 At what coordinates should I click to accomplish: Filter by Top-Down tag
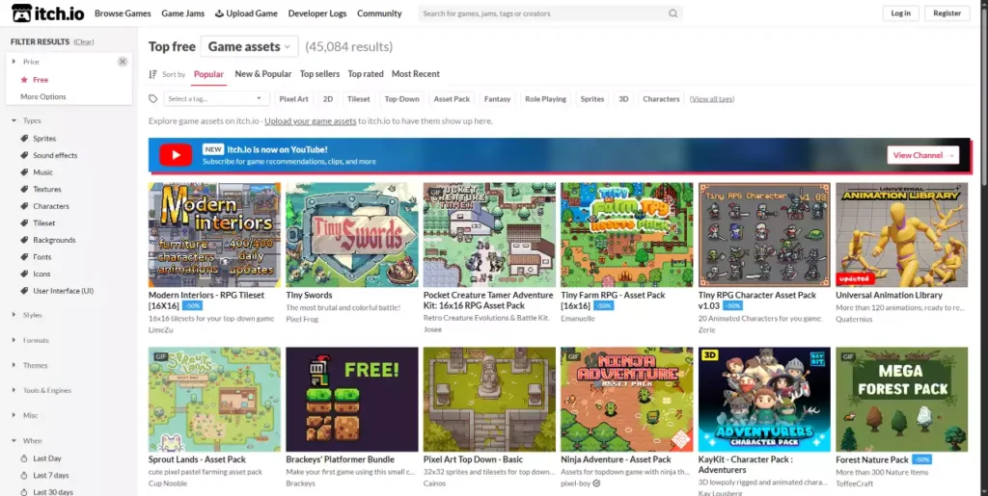click(401, 98)
